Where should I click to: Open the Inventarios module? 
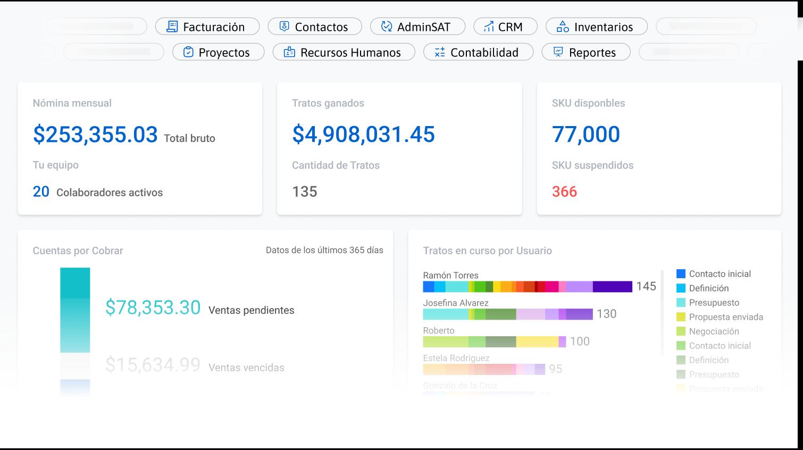(x=597, y=26)
